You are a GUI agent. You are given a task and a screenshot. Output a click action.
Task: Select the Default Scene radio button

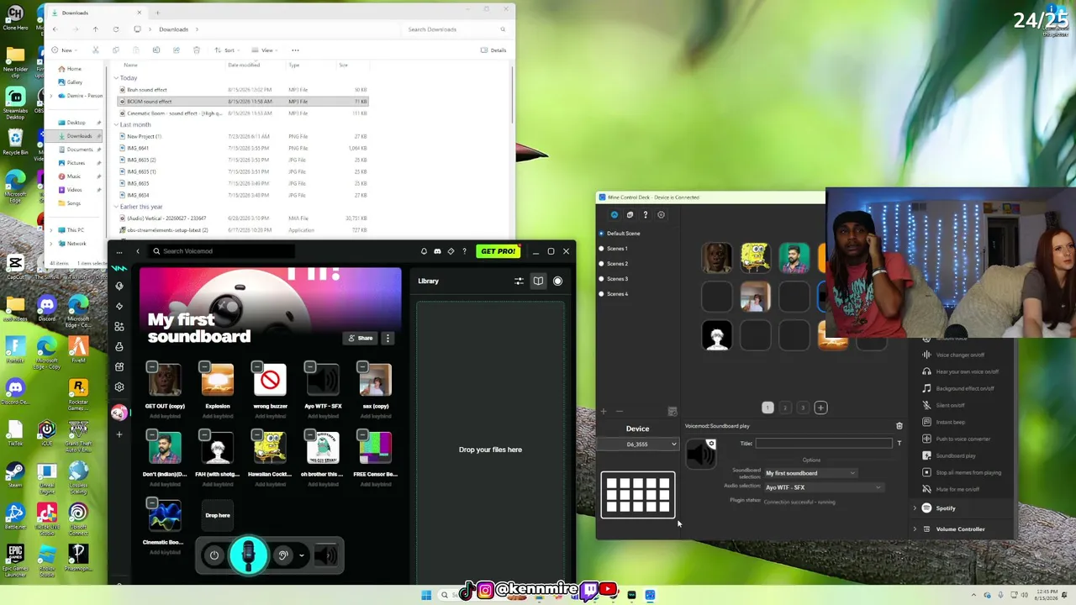coord(601,234)
